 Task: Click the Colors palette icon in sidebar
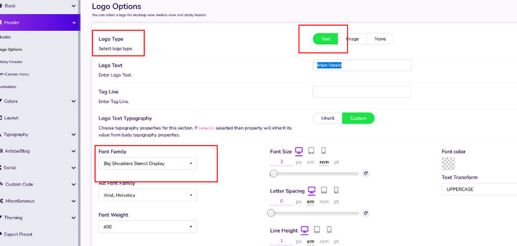click(1, 101)
